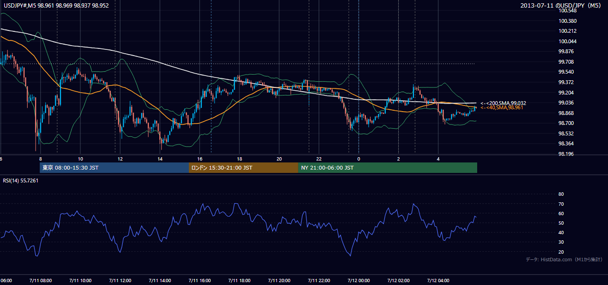Click RSI scale value 30
Image resolution: width=608 pixels, height=285 pixels.
561,242
